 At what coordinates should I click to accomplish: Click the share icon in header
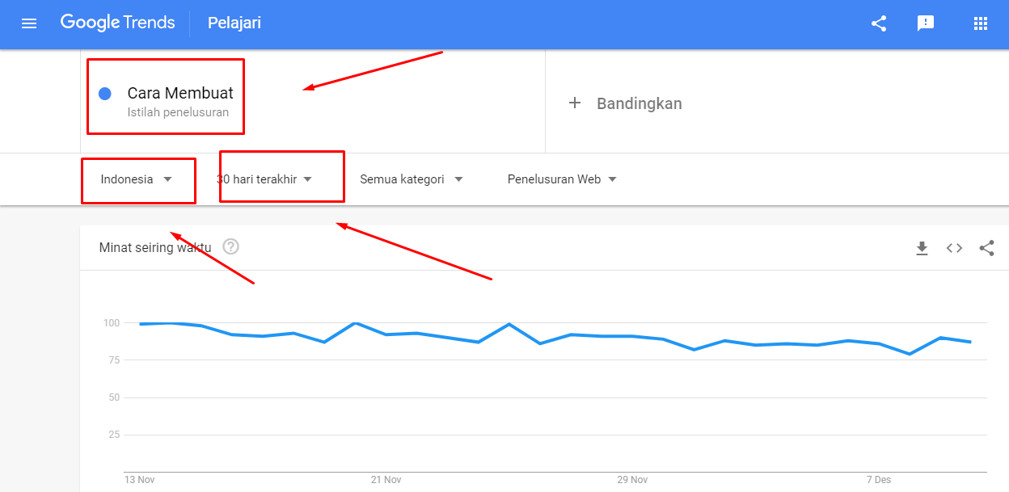(879, 23)
